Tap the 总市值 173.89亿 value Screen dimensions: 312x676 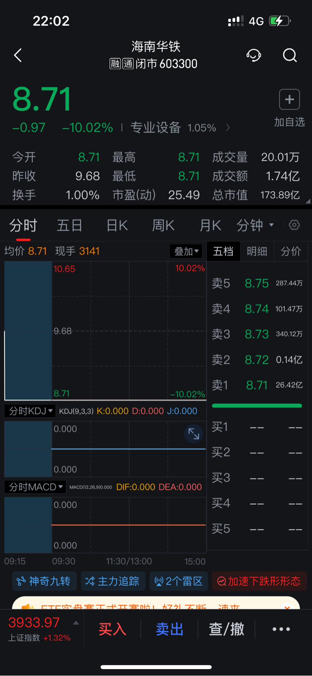coord(280,195)
